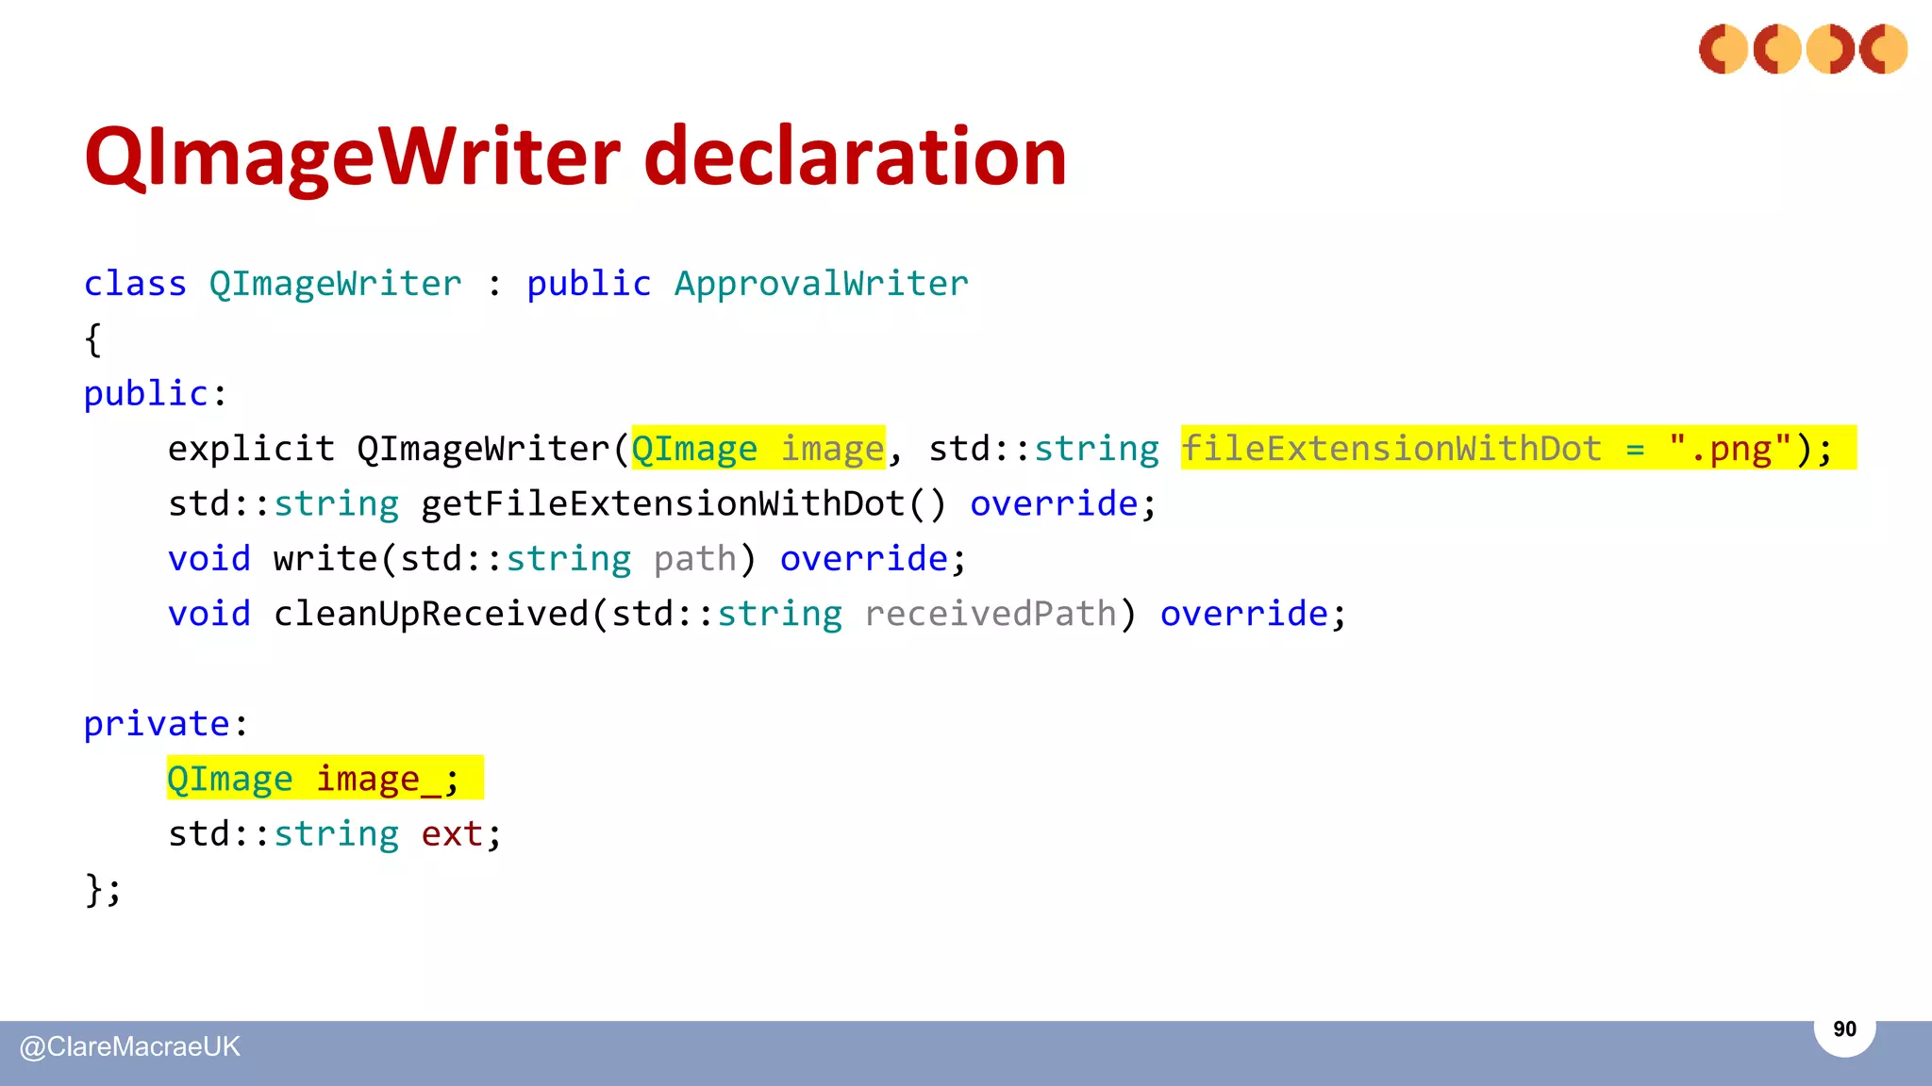Click the highlighted 'QImage image' parameter

tap(758, 448)
